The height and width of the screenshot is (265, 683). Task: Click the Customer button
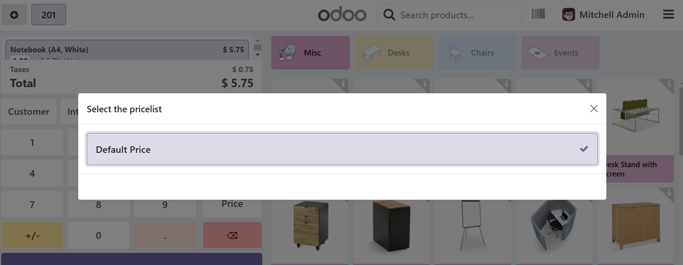click(29, 111)
